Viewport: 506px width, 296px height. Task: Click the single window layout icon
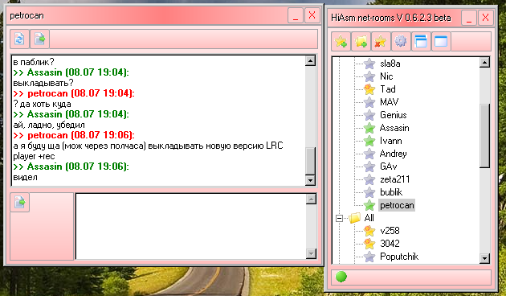pyautogui.click(x=441, y=41)
